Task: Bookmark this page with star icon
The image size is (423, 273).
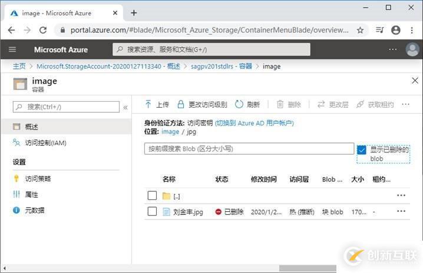Action: pyautogui.click(x=360, y=30)
